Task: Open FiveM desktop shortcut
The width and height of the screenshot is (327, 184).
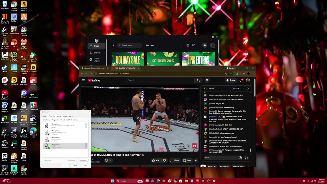Action: click(24, 18)
